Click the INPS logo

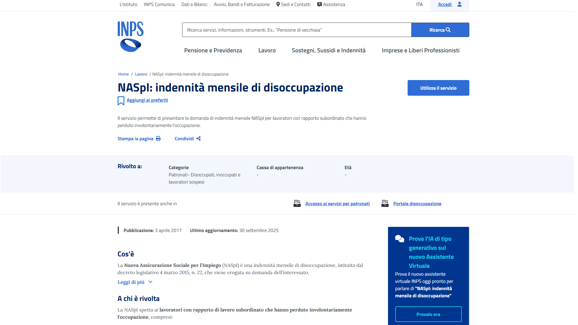coord(130,37)
